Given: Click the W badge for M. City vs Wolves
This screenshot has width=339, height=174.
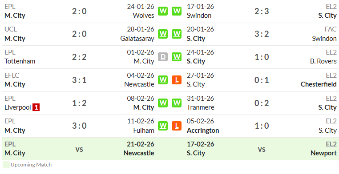Looking at the screenshot, I should [162, 11].
